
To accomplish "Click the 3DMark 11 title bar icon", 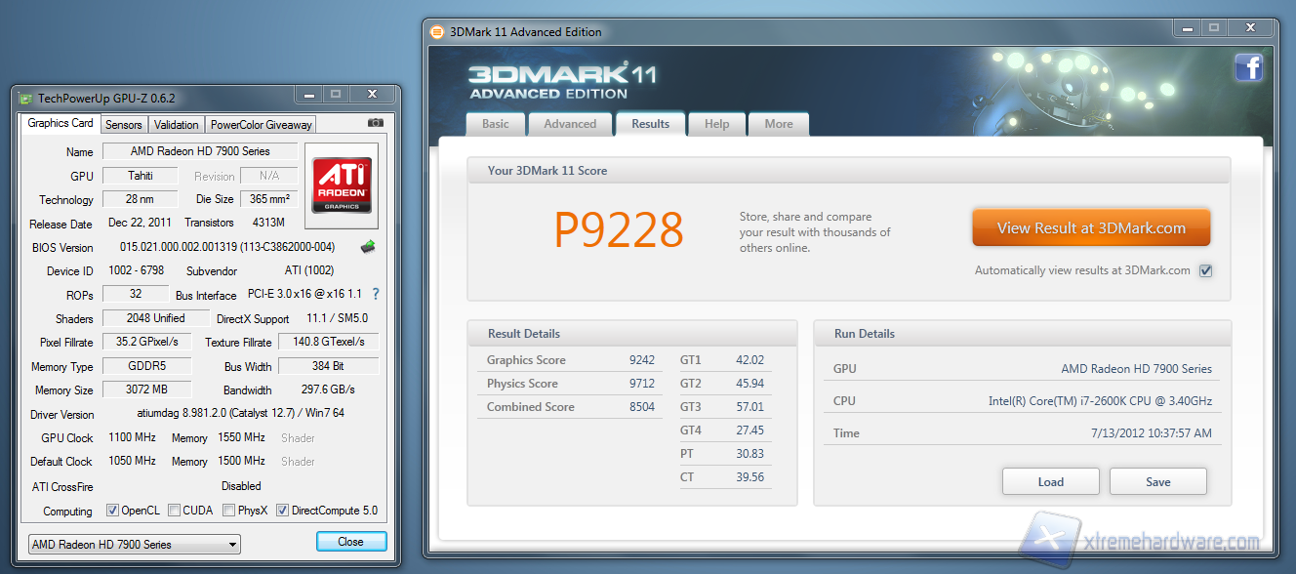I will pos(437,31).
